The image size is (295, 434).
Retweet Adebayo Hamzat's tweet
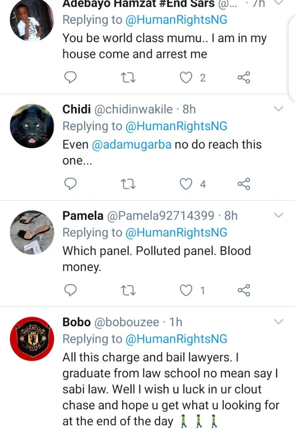[x=128, y=78]
